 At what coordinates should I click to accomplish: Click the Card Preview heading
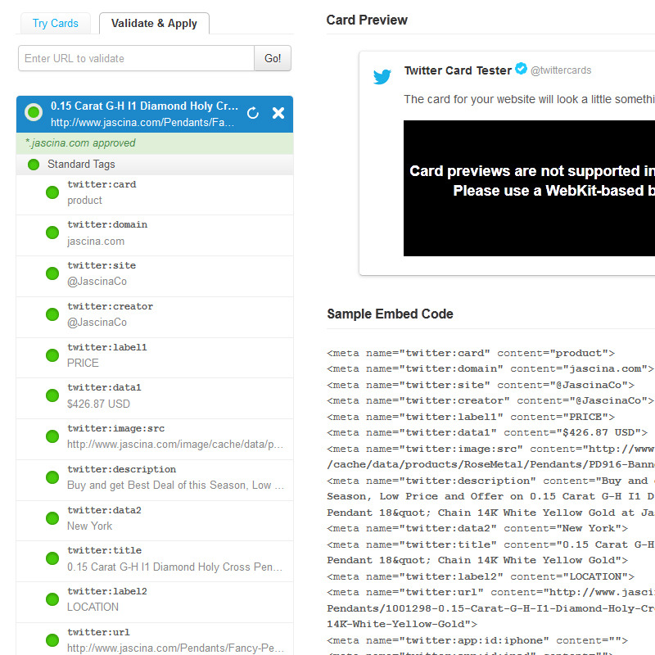[x=367, y=20]
